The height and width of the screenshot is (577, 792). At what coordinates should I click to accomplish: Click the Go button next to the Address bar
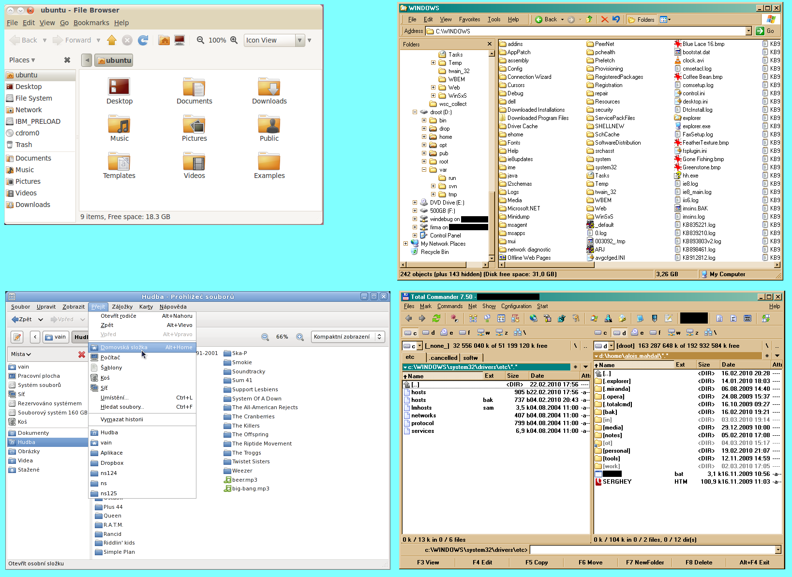tap(765, 31)
